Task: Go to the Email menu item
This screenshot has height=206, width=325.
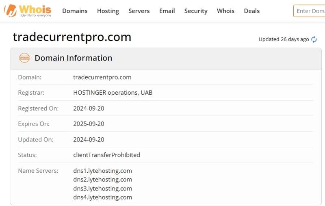Action: click(167, 11)
